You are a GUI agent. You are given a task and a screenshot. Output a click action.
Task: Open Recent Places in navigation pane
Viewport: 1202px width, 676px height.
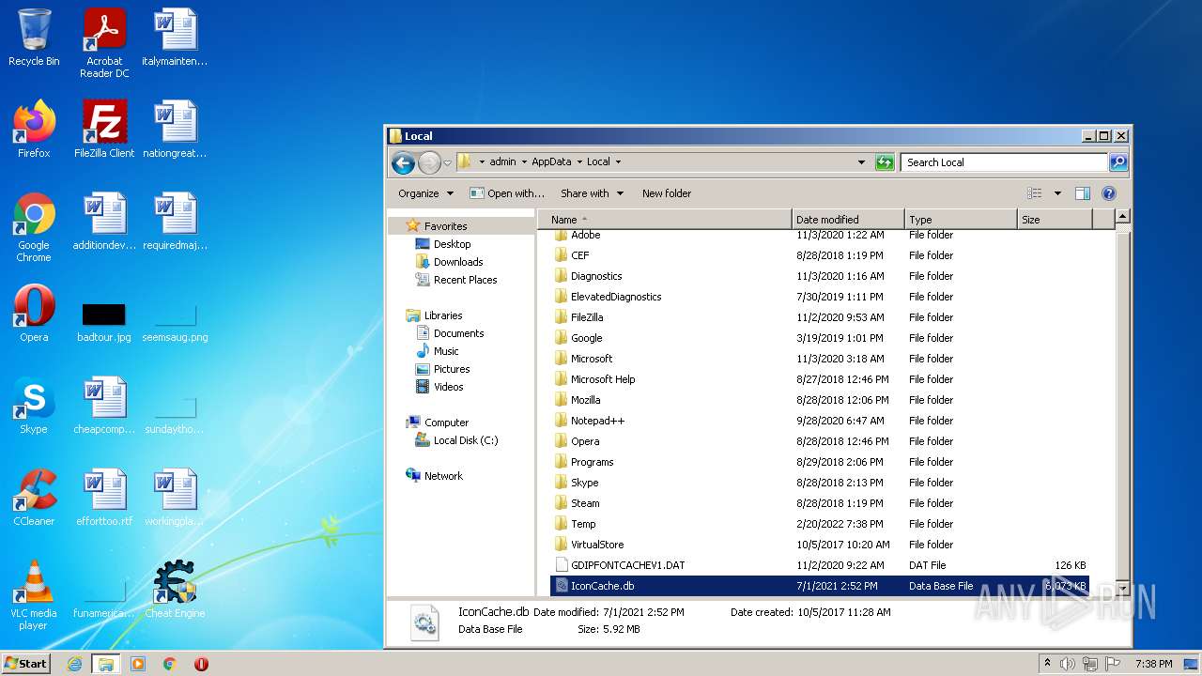pos(465,280)
